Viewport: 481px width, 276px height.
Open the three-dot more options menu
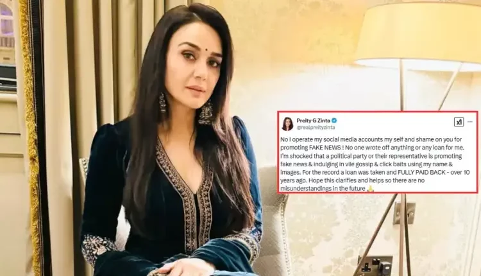click(x=470, y=122)
